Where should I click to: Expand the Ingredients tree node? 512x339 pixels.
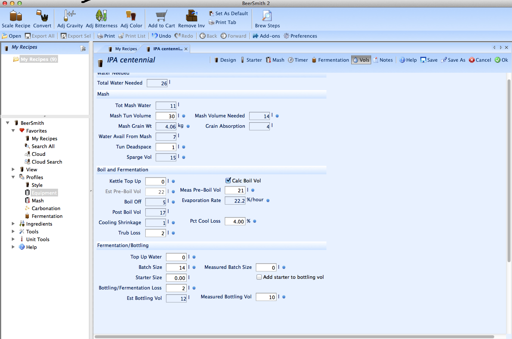[x=13, y=224]
